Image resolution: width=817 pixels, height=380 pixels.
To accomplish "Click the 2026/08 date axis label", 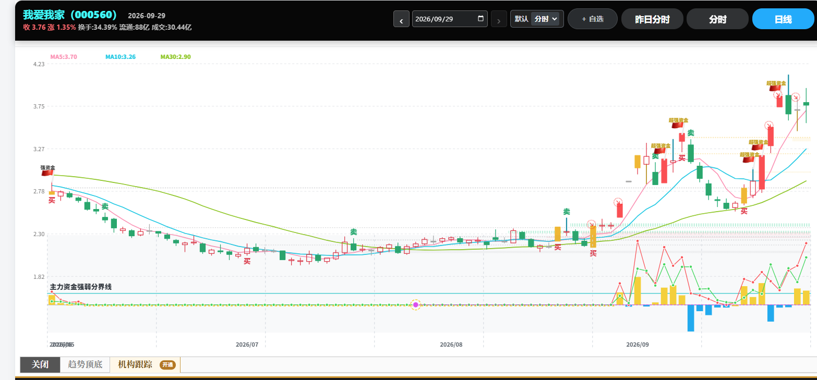I will [451, 345].
